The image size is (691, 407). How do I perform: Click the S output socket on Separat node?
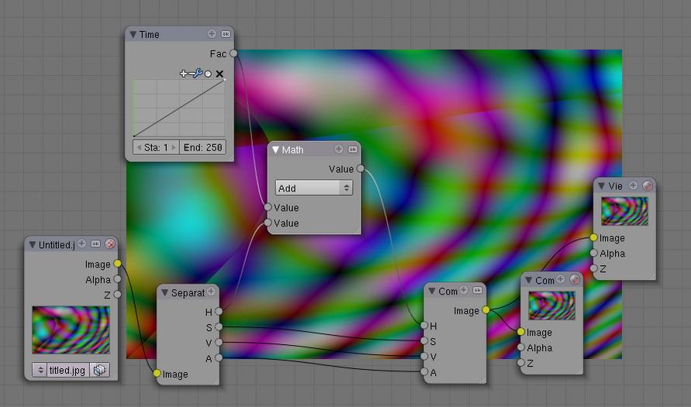[x=219, y=327]
